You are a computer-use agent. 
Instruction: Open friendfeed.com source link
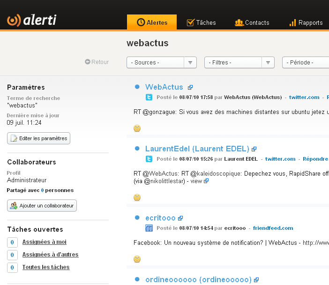pyautogui.click(x=273, y=228)
